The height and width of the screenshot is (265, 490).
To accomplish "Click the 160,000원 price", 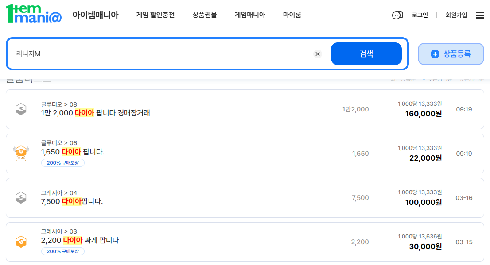I will tap(424, 114).
